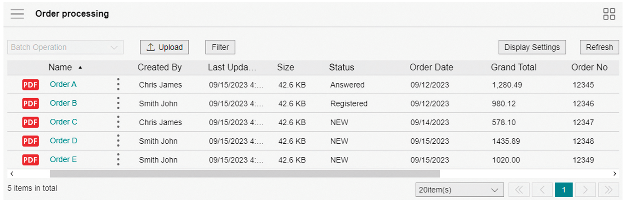Select page 1 in pagination

[x=563, y=190]
